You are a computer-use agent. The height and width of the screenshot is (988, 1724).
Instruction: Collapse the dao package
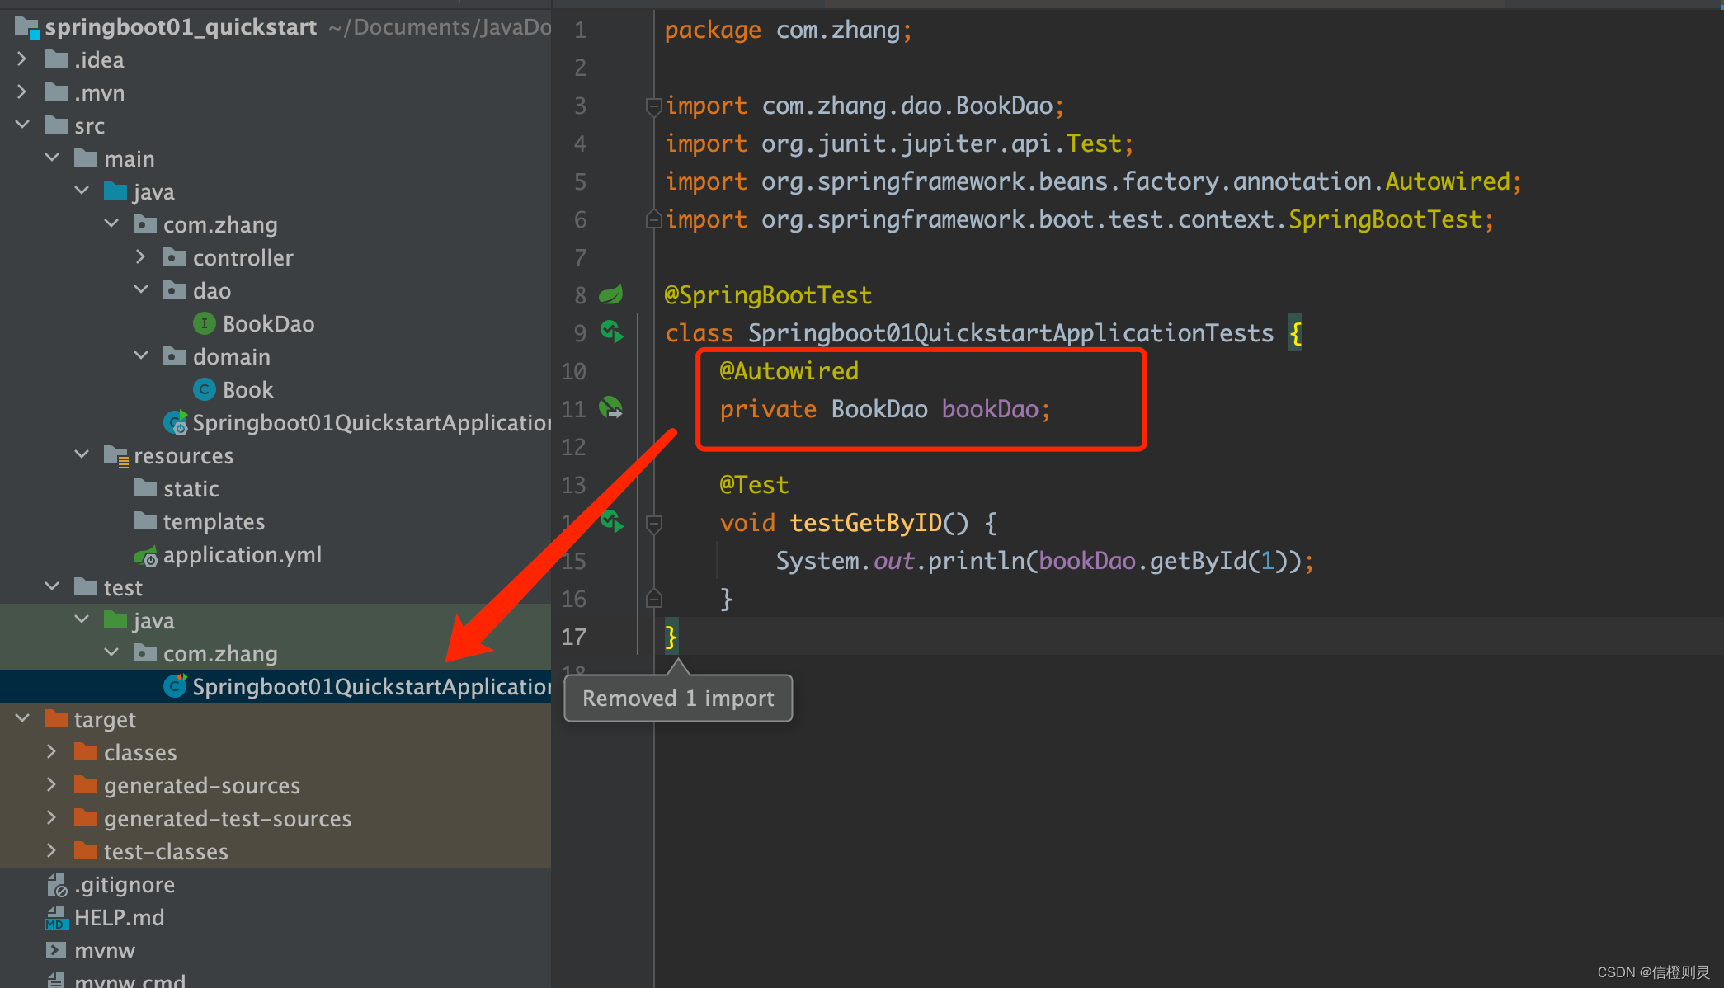point(141,290)
